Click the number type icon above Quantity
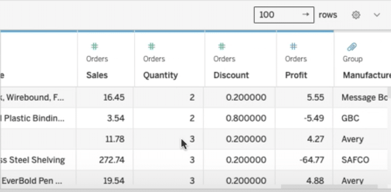 151,46
